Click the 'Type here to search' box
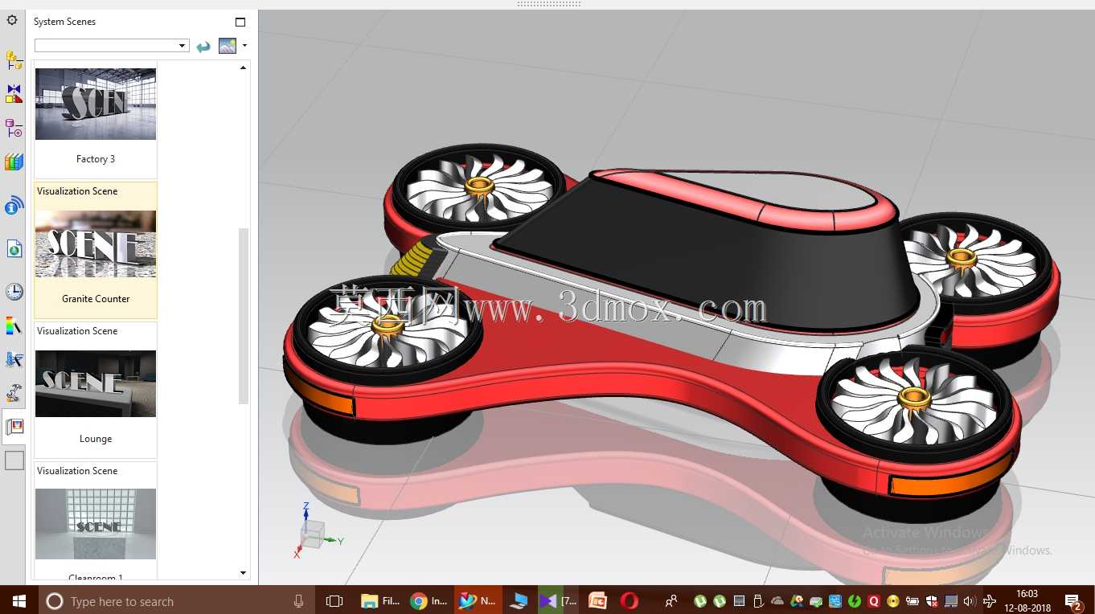Viewport: 1095px width, 614px height. click(177, 600)
